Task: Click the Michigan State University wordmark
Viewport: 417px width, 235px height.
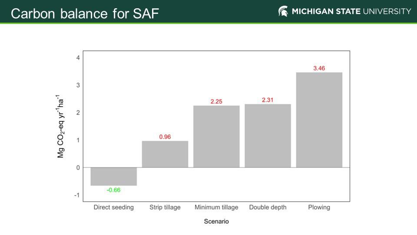Action: (351, 11)
